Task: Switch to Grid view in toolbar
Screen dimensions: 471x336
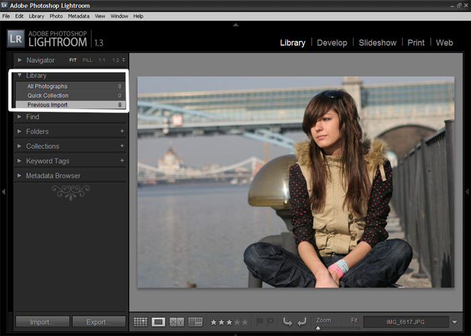Action: pyautogui.click(x=140, y=322)
